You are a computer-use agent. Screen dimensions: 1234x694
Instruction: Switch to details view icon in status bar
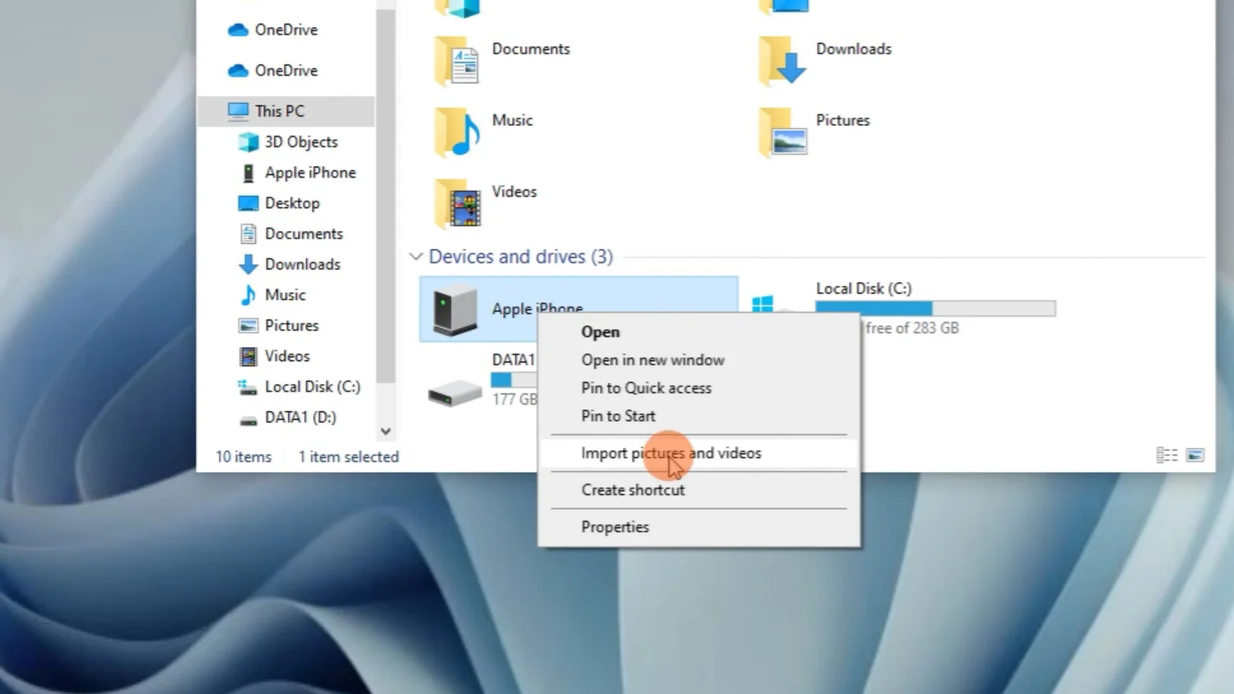pyautogui.click(x=1167, y=455)
